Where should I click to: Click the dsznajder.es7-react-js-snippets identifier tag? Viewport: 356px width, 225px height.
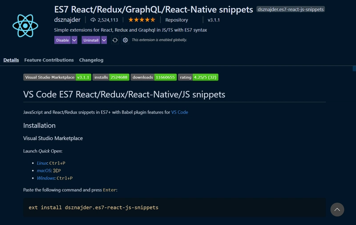pyautogui.click(x=291, y=9)
